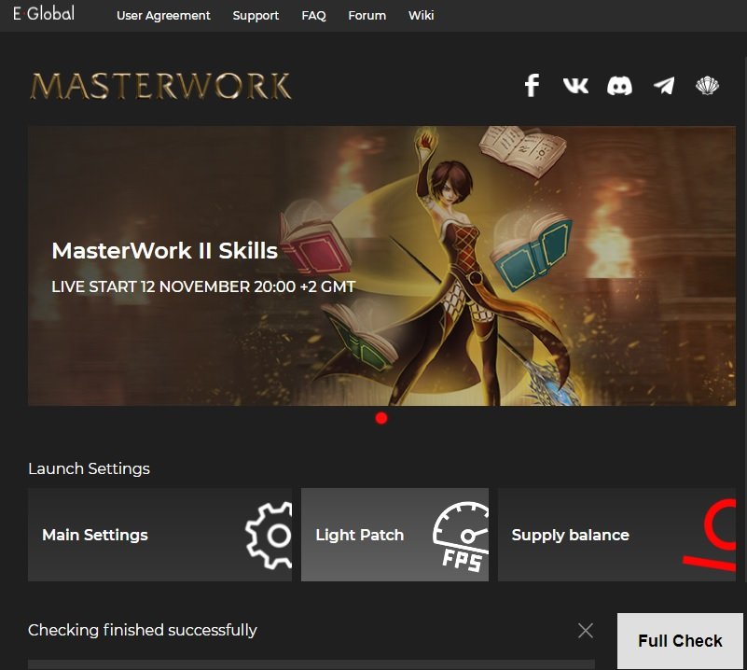
Task: Click the E-Global logo
Action: click(43, 13)
